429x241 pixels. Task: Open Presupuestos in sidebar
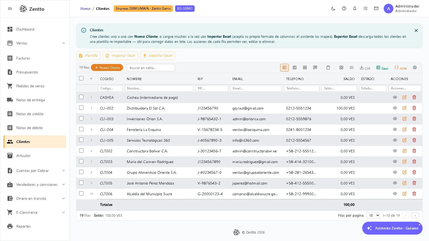[x=35, y=72]
